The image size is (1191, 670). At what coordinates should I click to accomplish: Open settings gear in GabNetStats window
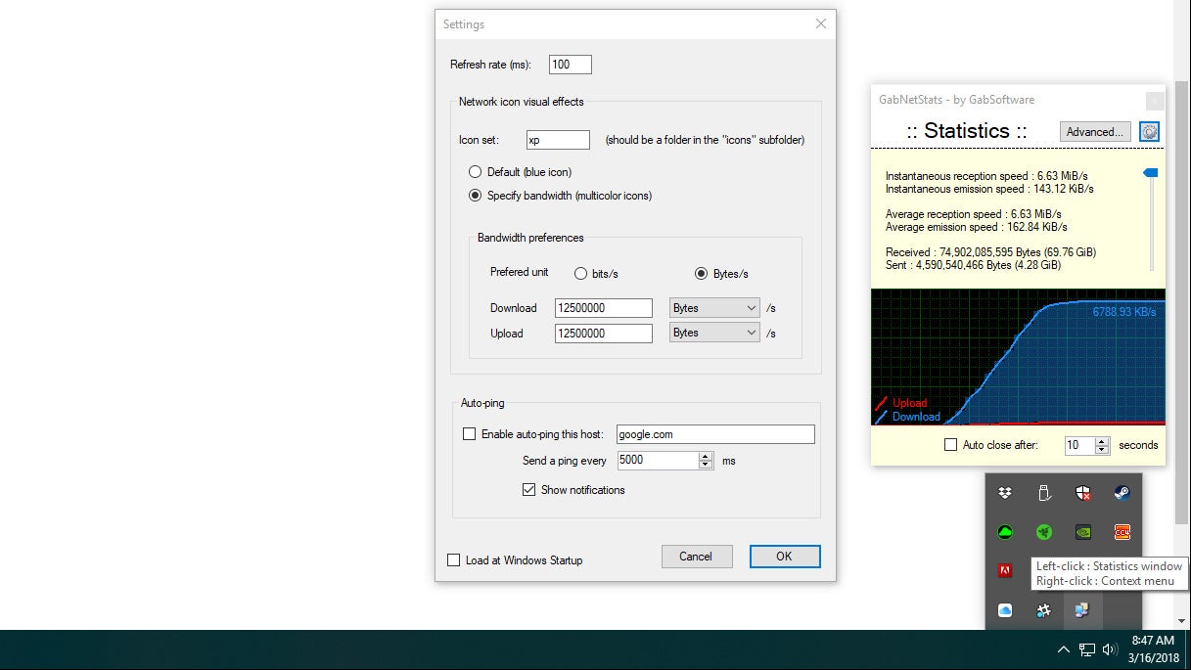click(1150, 131)
